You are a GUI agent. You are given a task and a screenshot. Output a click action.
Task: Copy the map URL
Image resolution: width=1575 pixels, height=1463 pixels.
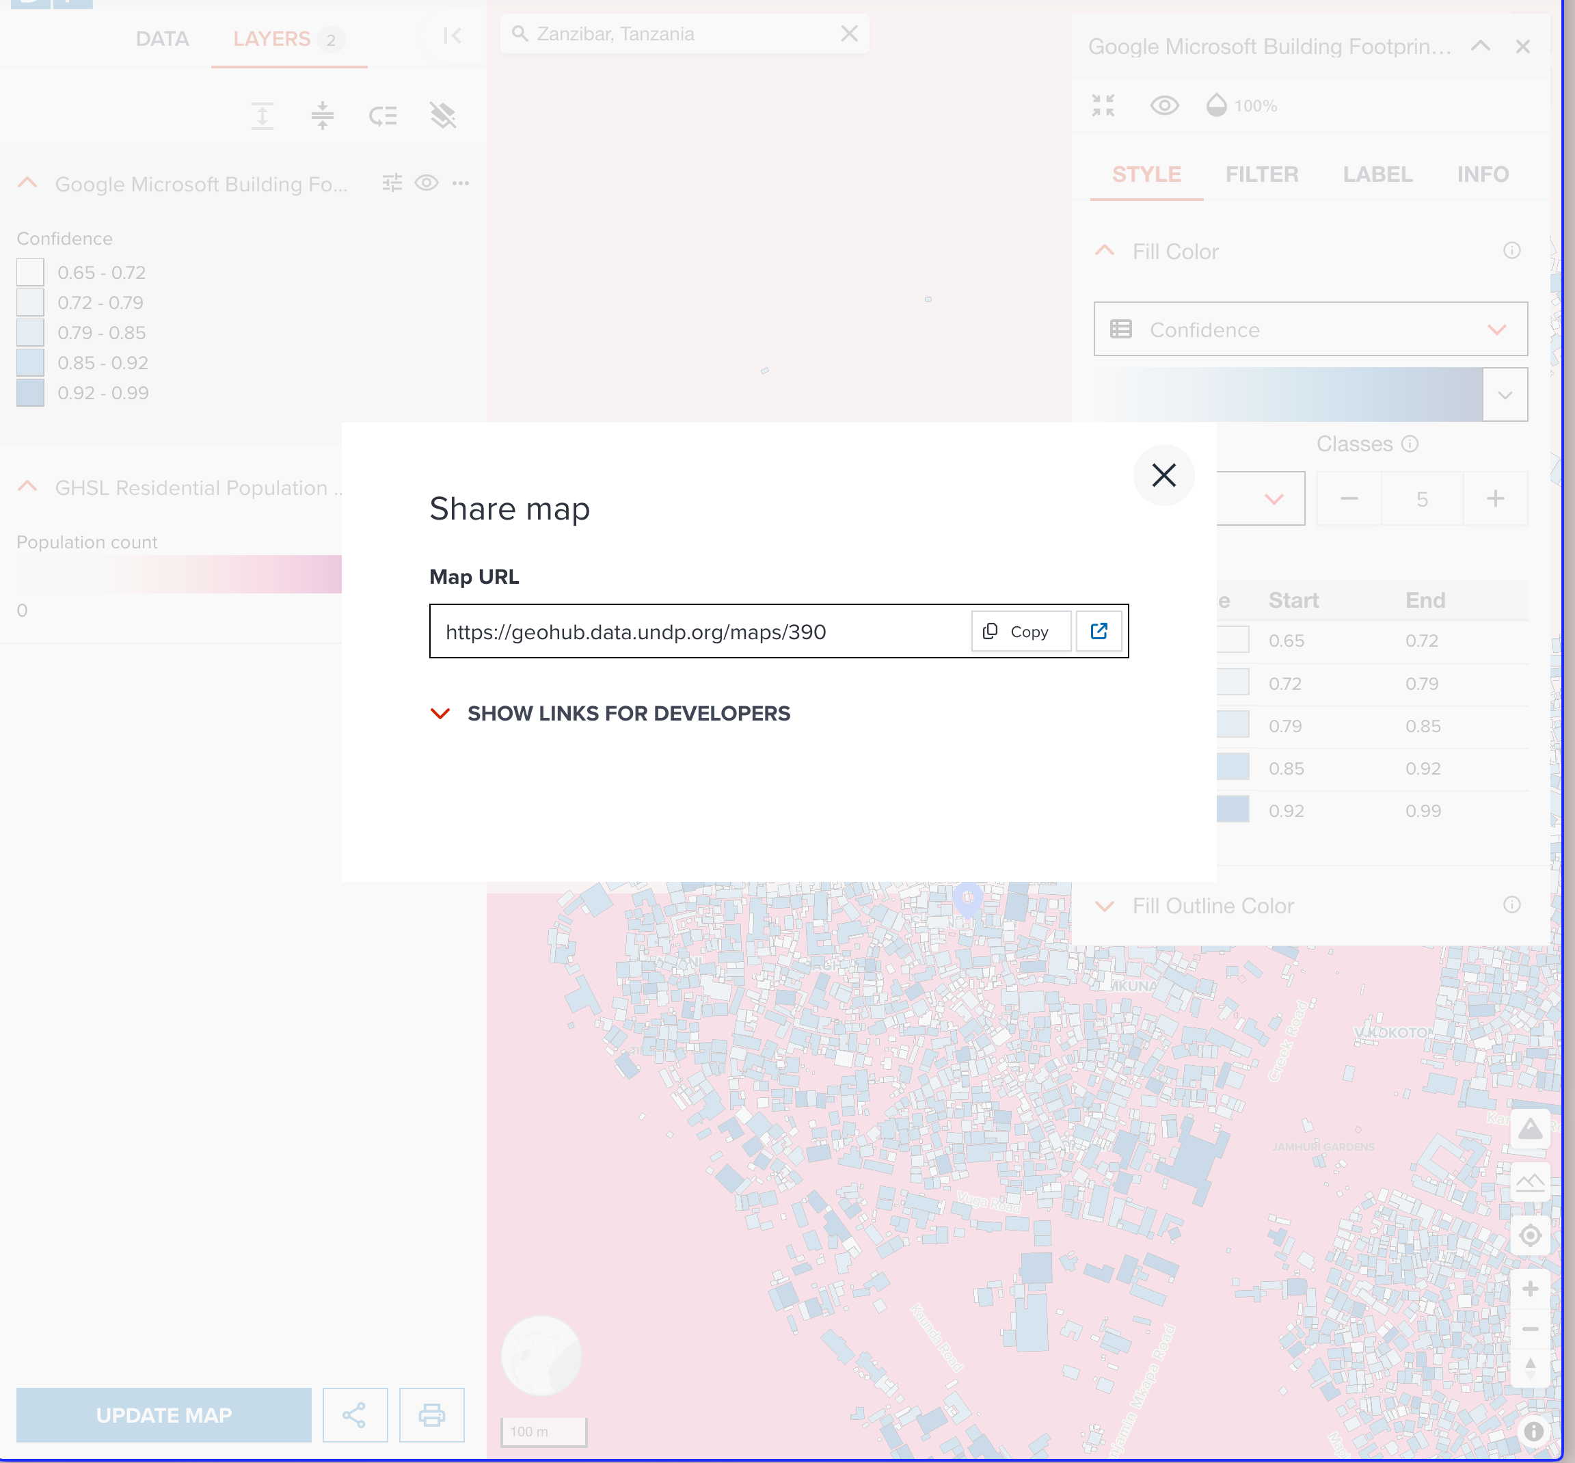pos(1020,631)
